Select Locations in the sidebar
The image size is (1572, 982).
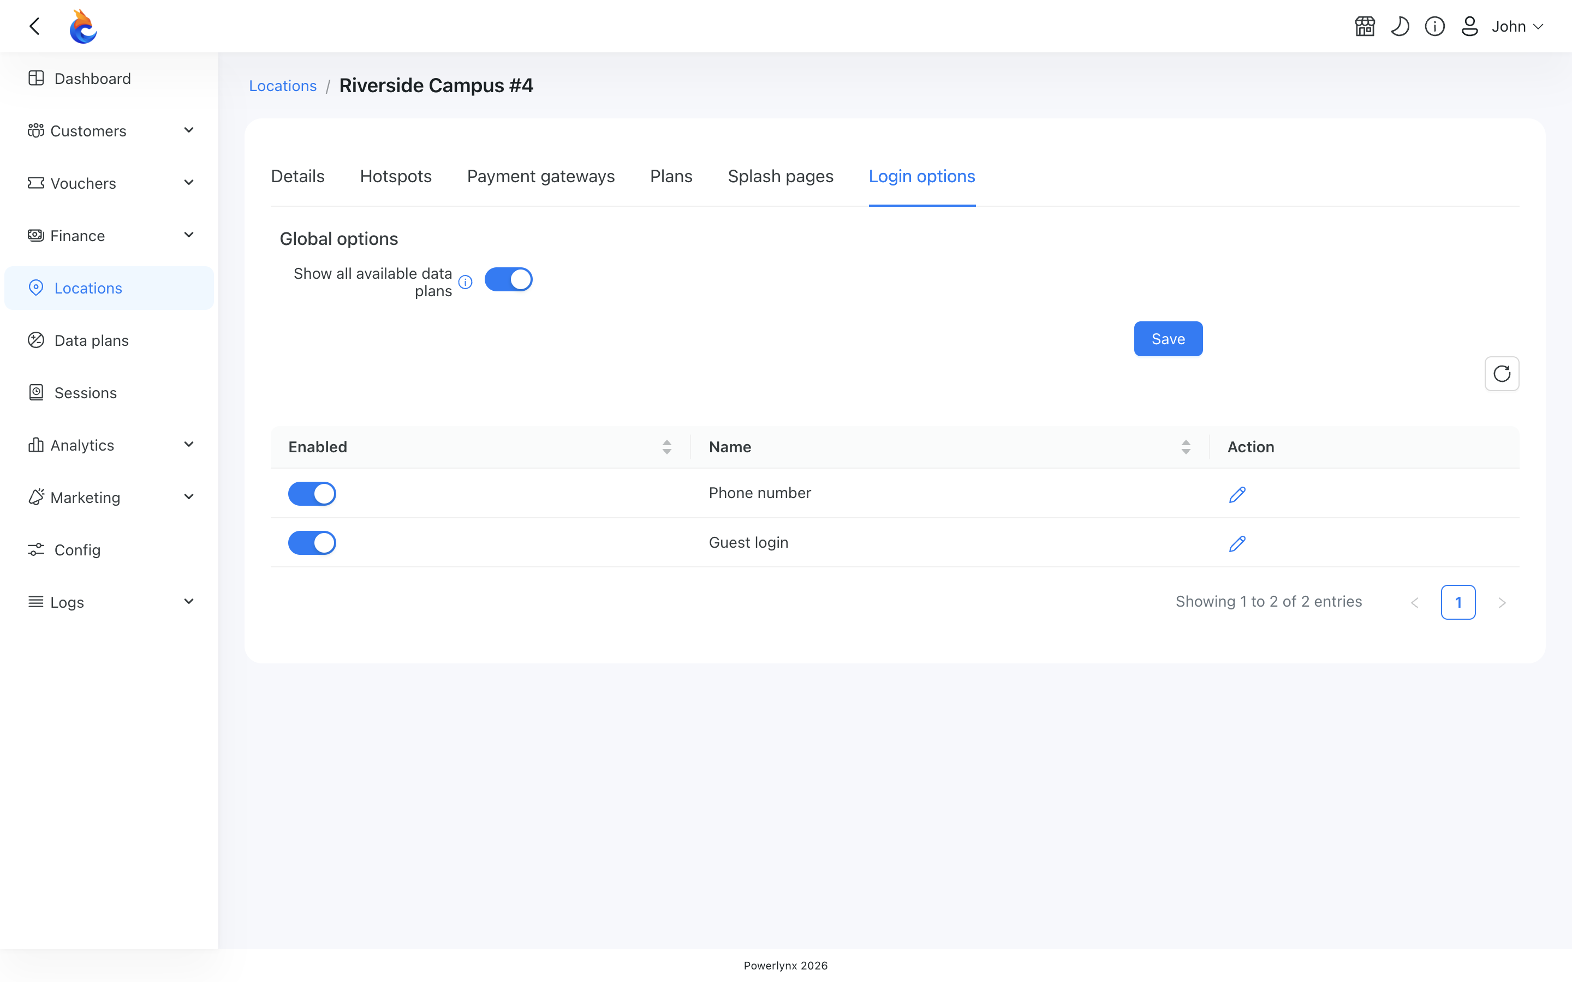(x=109, y=288)
